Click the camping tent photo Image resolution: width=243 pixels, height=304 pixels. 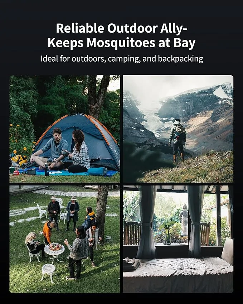[x=65, y=129]
